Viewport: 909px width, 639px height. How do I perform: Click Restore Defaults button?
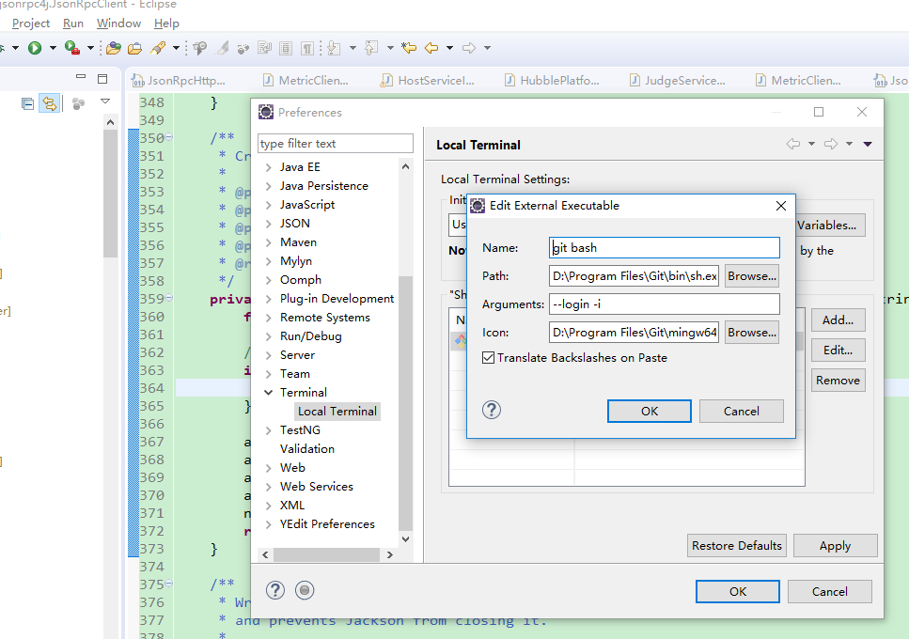click(x=737, y=546)
